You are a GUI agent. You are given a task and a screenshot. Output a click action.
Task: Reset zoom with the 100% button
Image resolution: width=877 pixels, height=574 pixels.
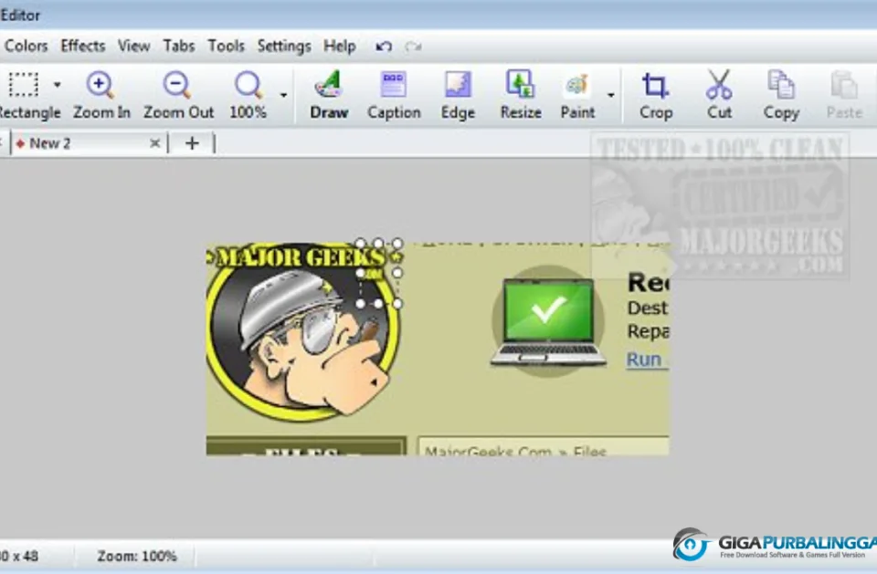248,95
